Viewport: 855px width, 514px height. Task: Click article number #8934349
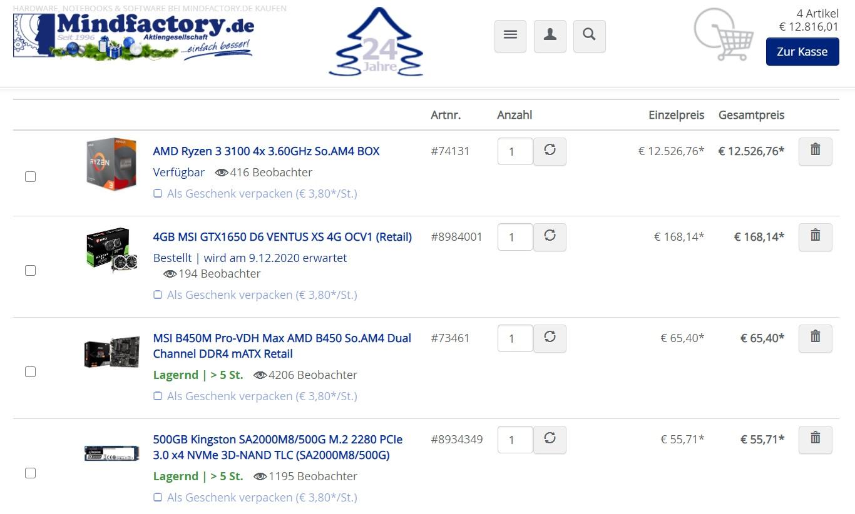[x=457, y=440]
